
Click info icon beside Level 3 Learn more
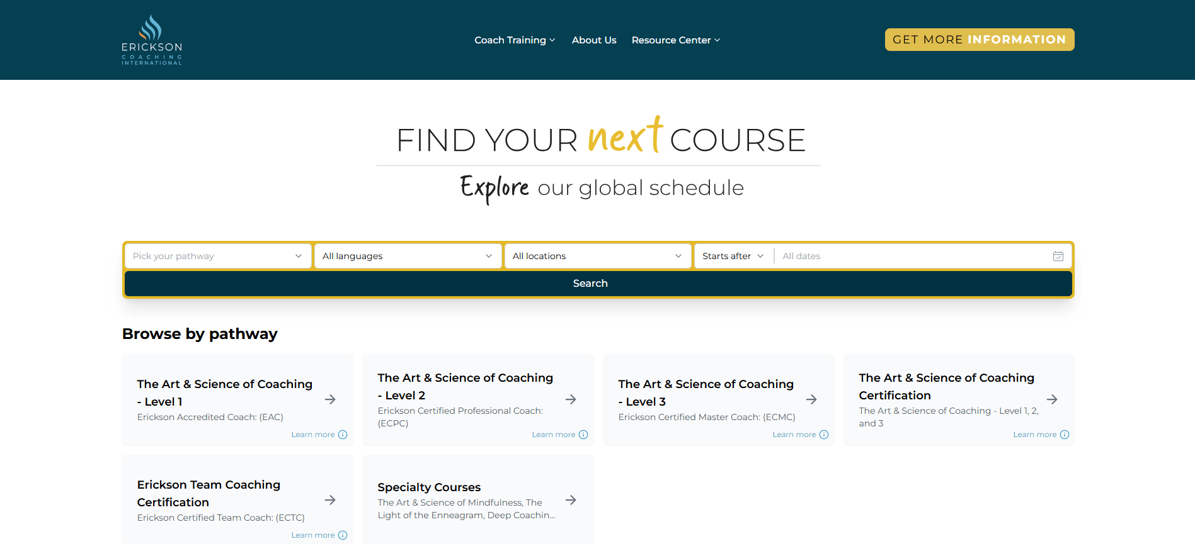pyautogui.click(x=824, y=435)
